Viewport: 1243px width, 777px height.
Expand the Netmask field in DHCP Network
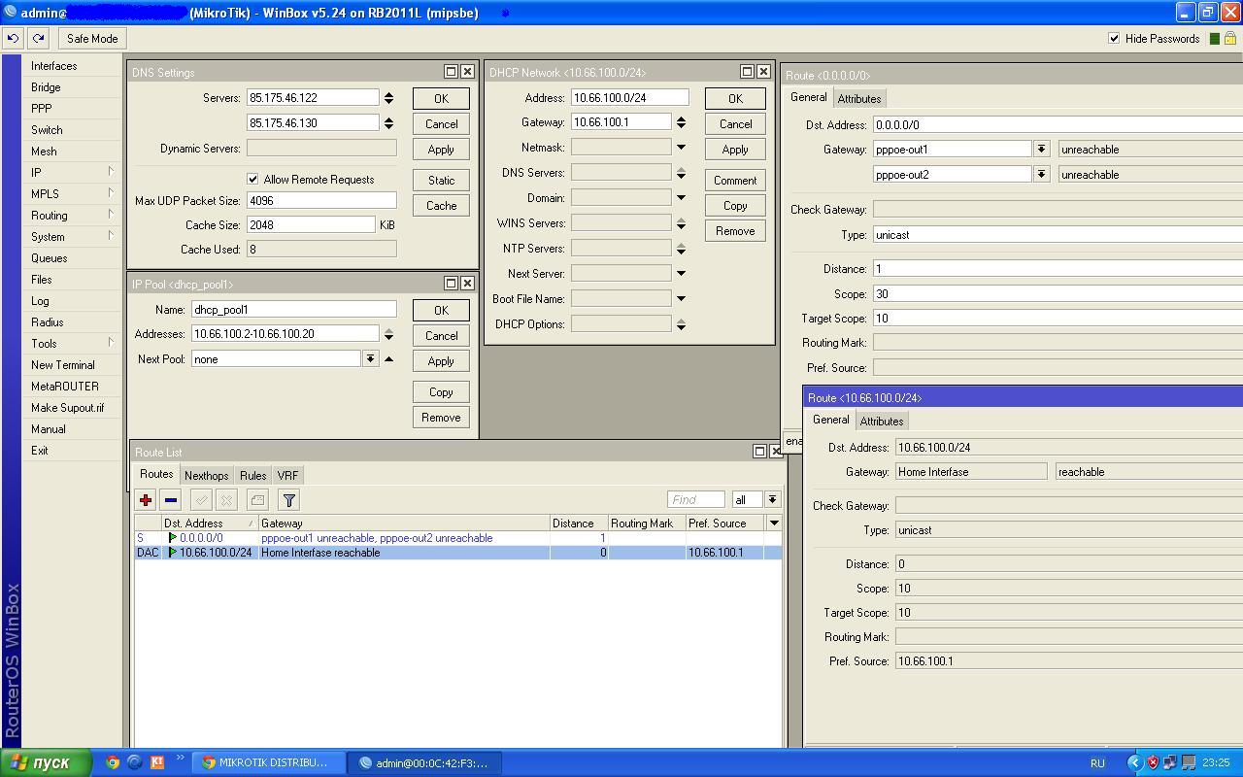point(681,148)
